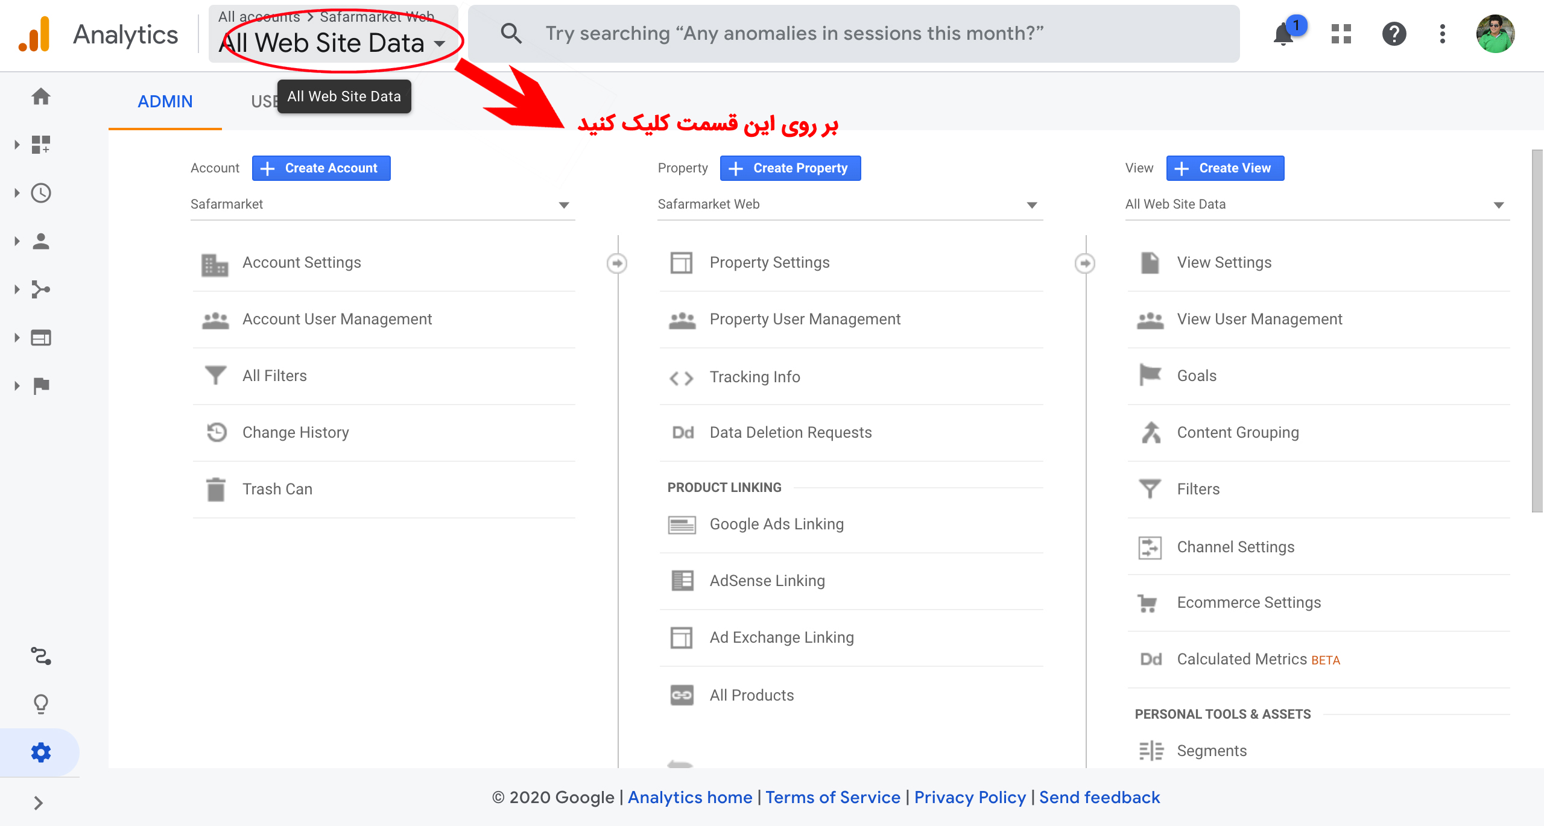1544x826 pixels.
Task: Open Content Grouping
Action: (1318, 433)
